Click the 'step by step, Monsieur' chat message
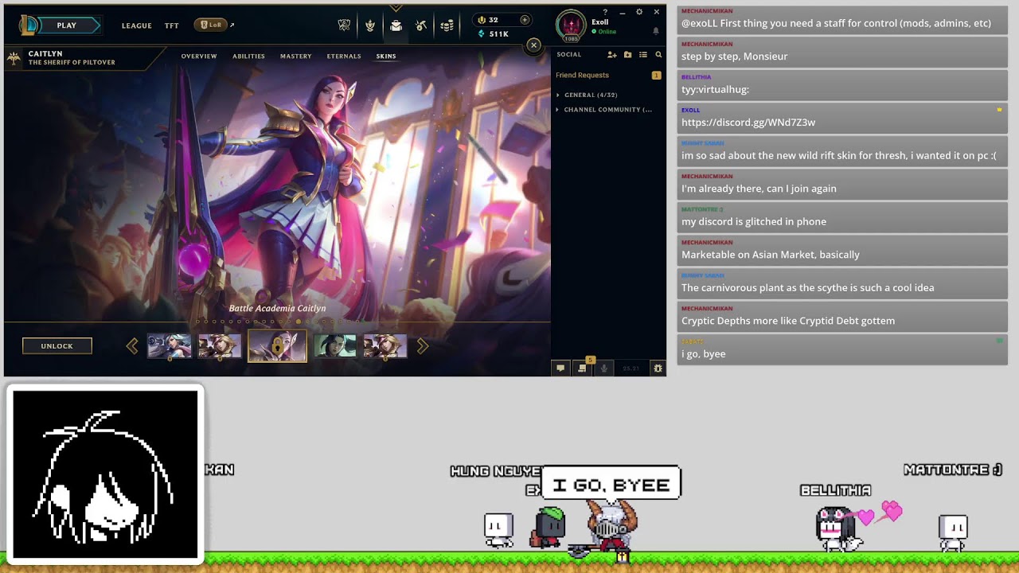1019x573 pixels. coord(842,53)
